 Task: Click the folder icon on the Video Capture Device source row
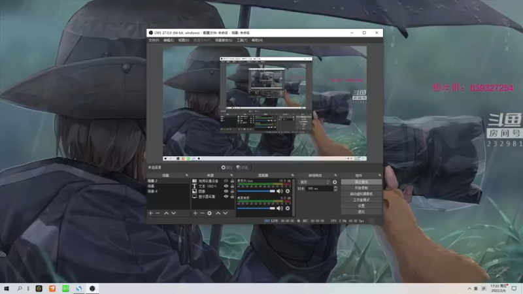tap(194, 181)
